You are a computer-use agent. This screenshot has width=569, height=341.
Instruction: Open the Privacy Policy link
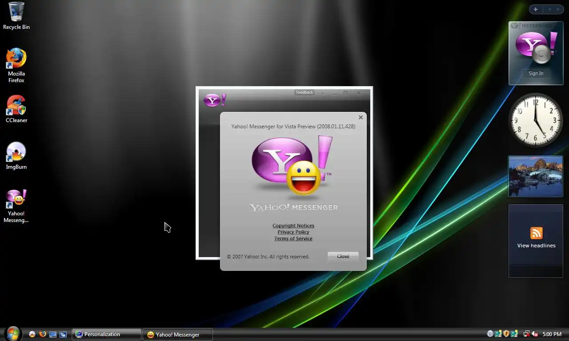(x=293, y=232)
